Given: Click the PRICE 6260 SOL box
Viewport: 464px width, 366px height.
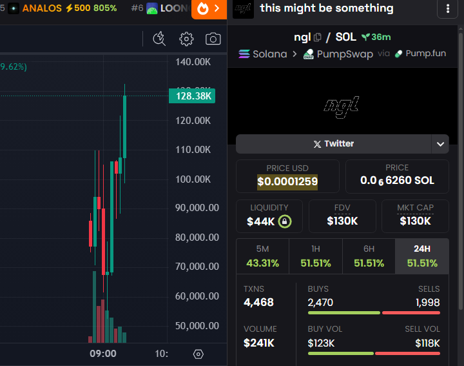Looking at the screenshot, I should pos(397,177).
